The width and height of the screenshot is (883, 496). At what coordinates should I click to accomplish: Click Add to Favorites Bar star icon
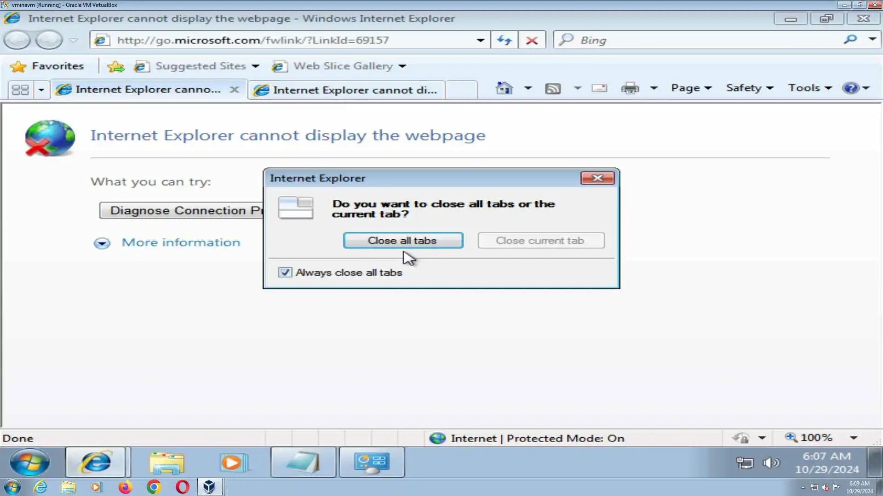click(x=115, y=67)
